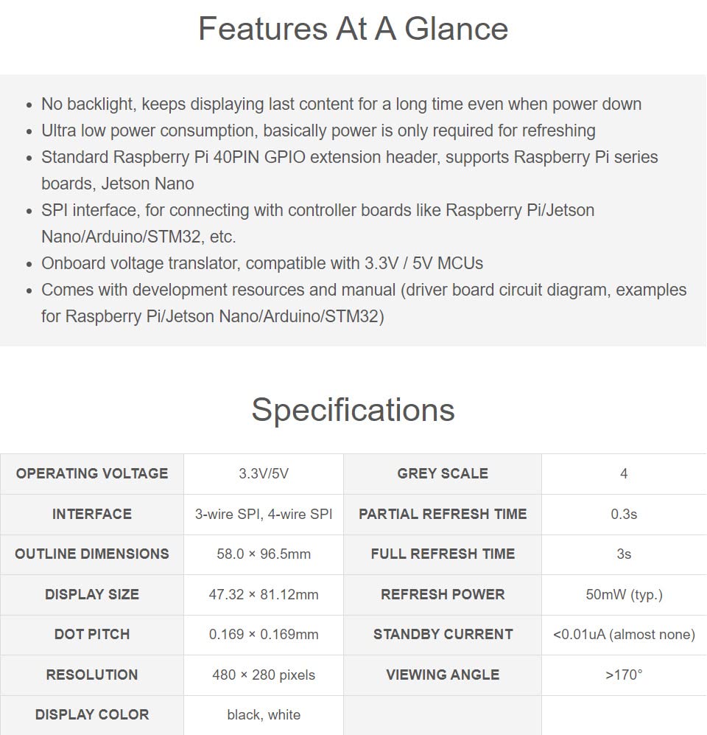
Task: Click the Onboard voltage translator bullet
Action: [262, 263]
